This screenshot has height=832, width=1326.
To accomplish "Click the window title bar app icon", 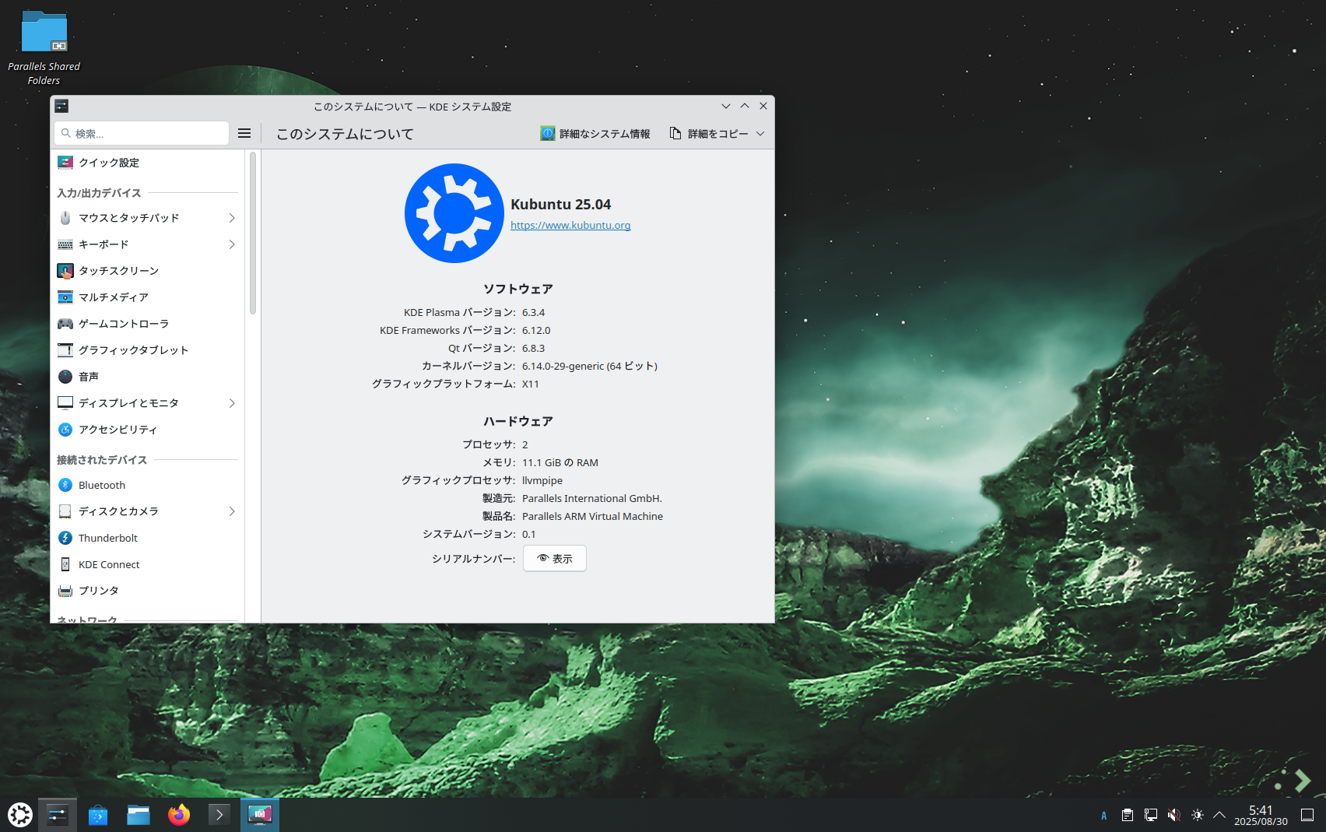I will pyautogui.click(x=61, y=106).
